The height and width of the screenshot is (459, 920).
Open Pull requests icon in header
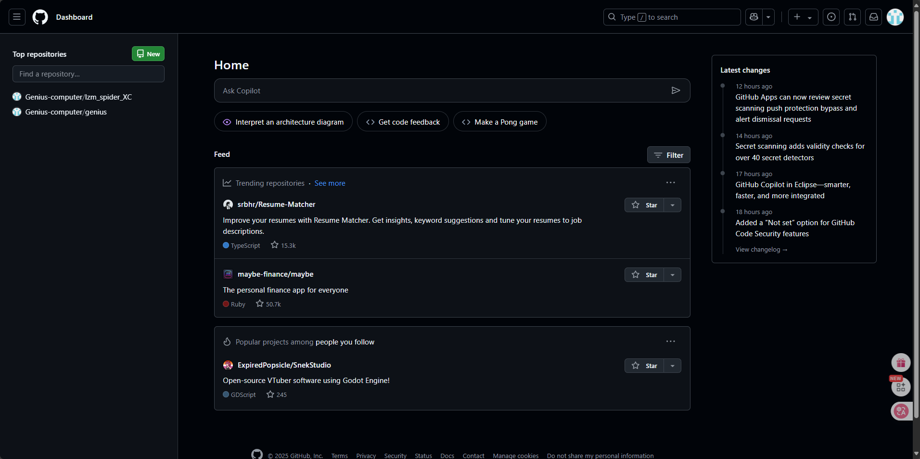pyautogui.click(x=852, y=17)
